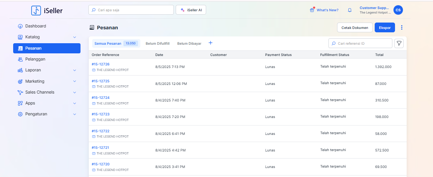433x177 pixels.
Task: Open the three-dot more options menu
Action: pos(402,27)
